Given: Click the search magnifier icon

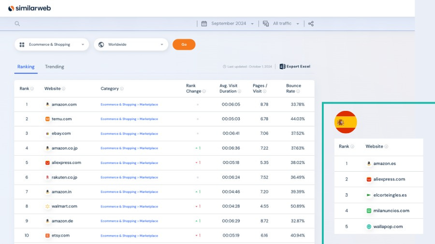Looking at the screenshot, I should tap(17, 24).
